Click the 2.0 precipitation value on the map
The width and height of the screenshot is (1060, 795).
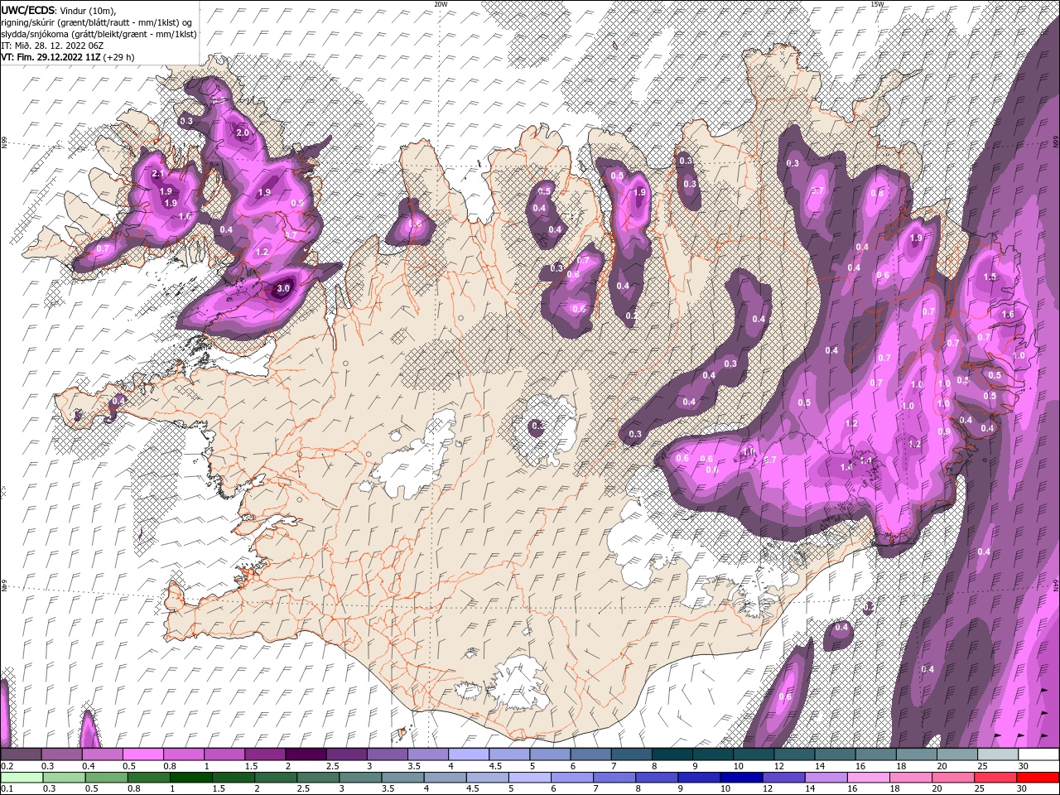pyautogui.click(x=243, y=132)
